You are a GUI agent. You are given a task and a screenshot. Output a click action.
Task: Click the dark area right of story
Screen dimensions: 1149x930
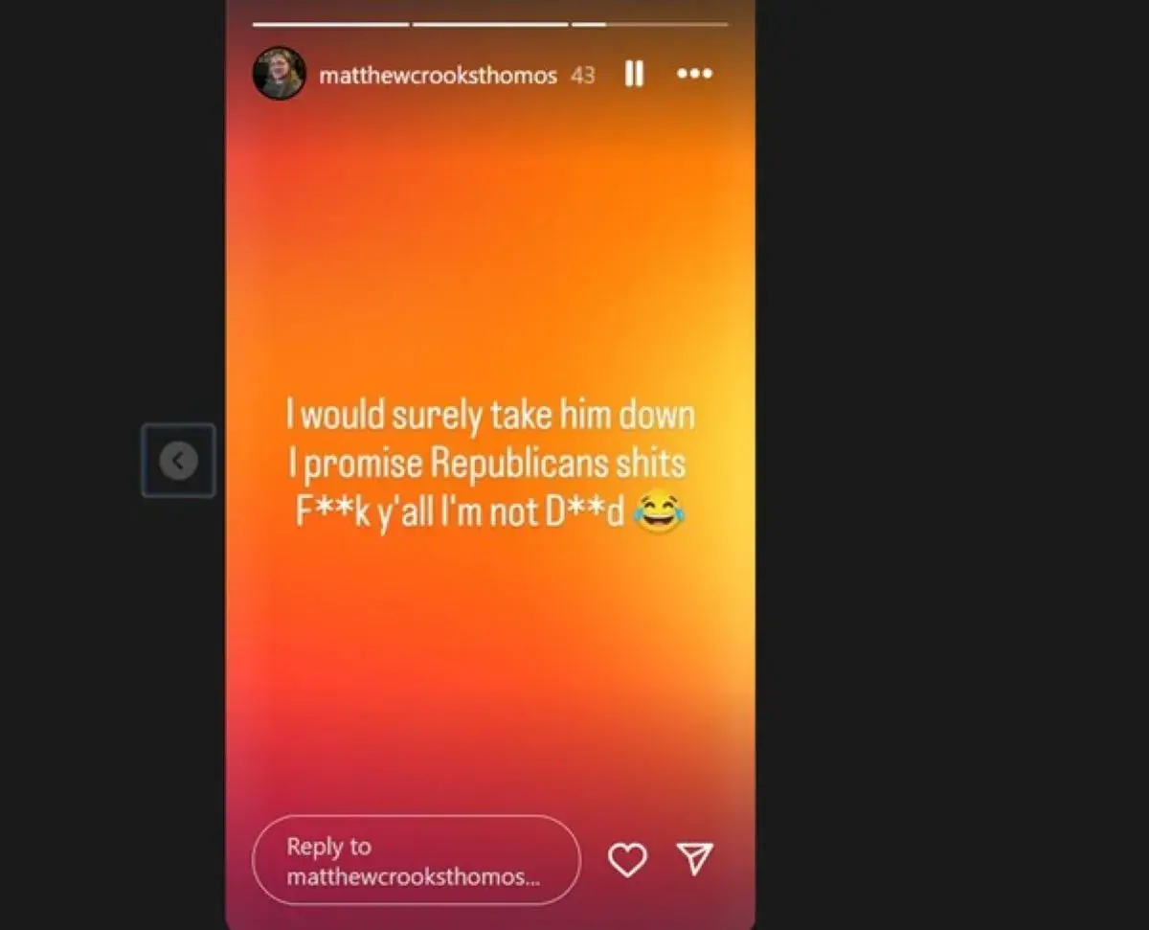click(952, 465)
